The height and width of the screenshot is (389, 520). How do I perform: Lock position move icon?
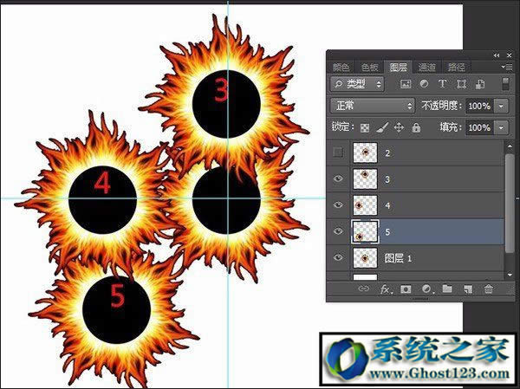(399, 127)
